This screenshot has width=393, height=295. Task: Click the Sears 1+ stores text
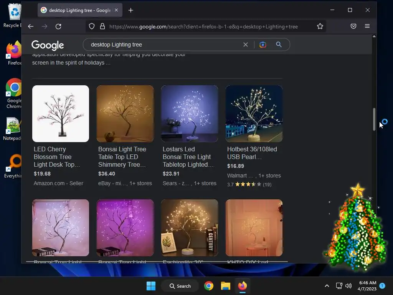[190, 183]
